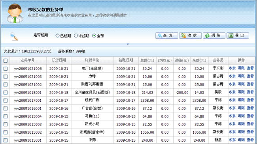Screen dimensions: 257x144
Task: Click customer cell 电厂(王经理)
Action: tap(92, 68)
